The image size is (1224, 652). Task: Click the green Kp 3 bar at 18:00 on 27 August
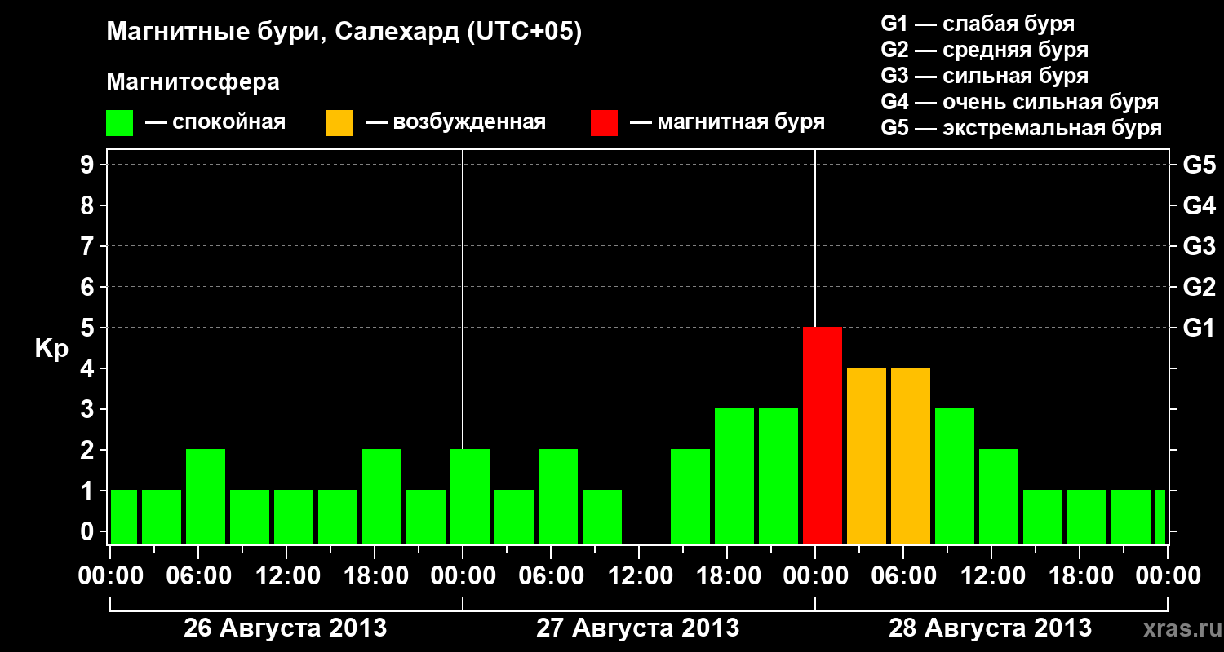coord(734,476)
